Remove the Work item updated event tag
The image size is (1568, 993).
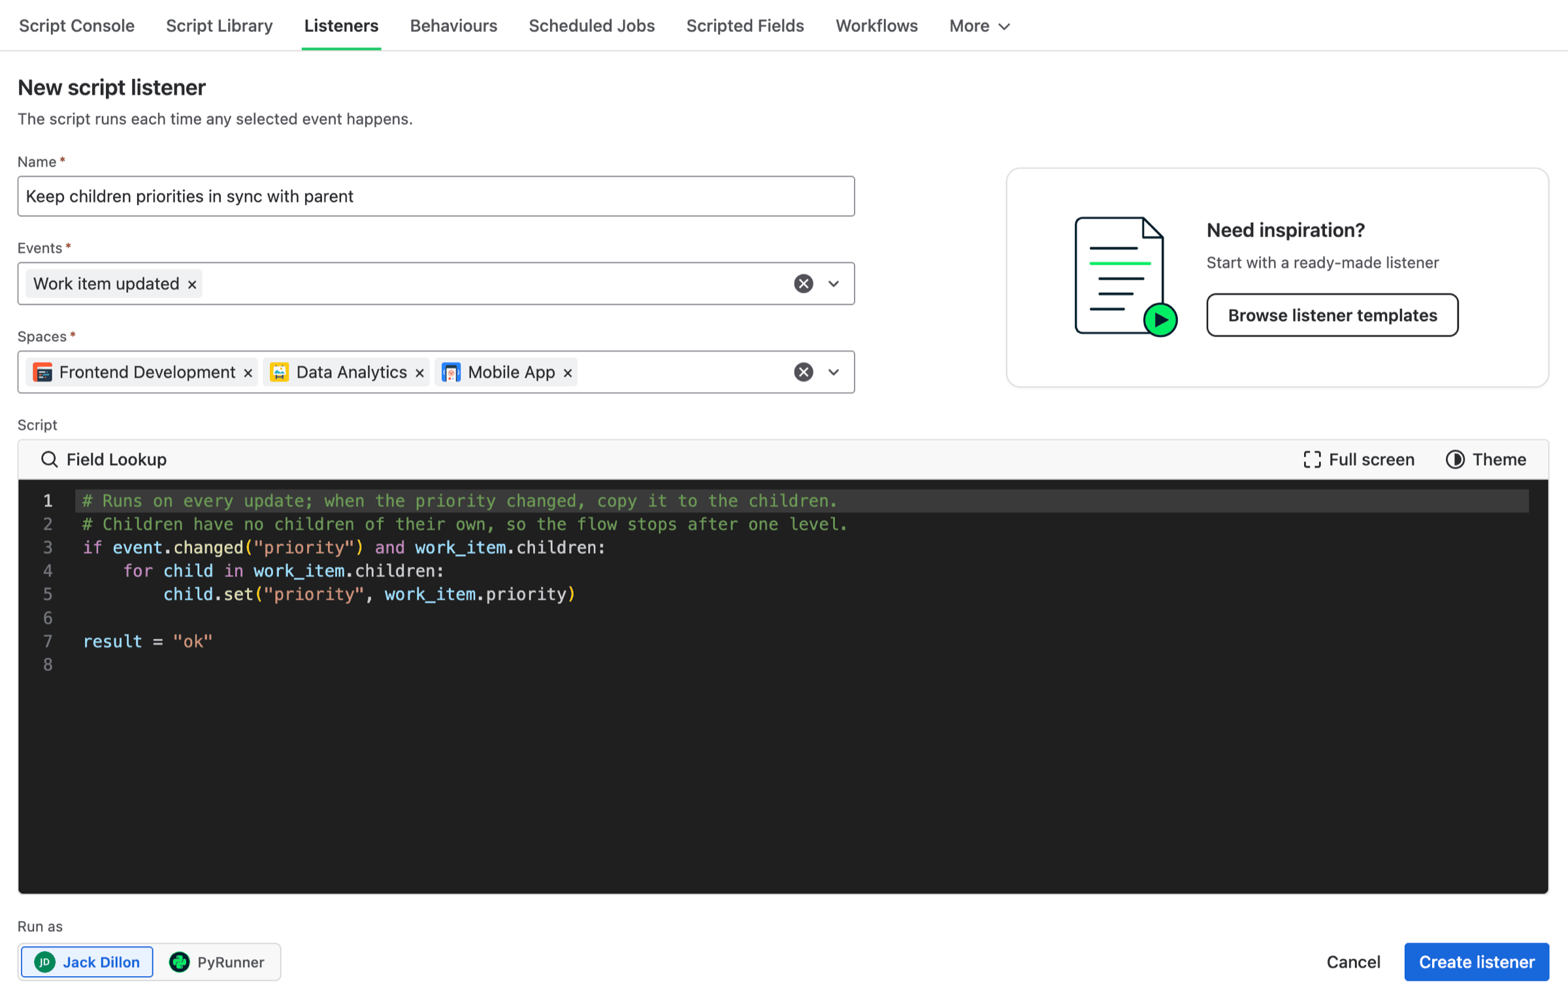coord(192,284)
